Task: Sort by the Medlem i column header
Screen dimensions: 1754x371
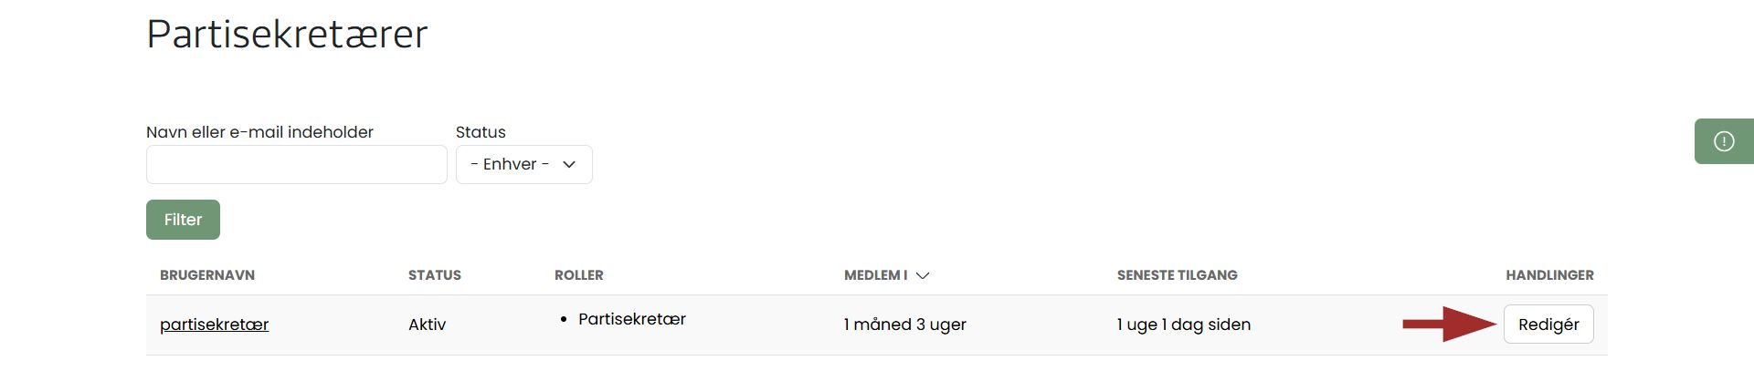Action: [x=875, y=275]
